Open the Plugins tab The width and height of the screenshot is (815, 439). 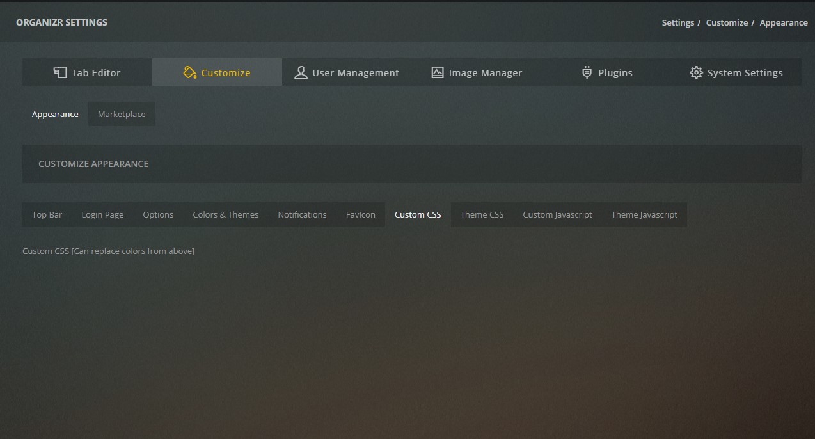point(606,72)
